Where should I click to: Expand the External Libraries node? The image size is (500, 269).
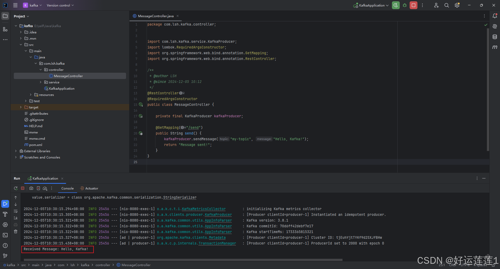(x=16, y=151)
